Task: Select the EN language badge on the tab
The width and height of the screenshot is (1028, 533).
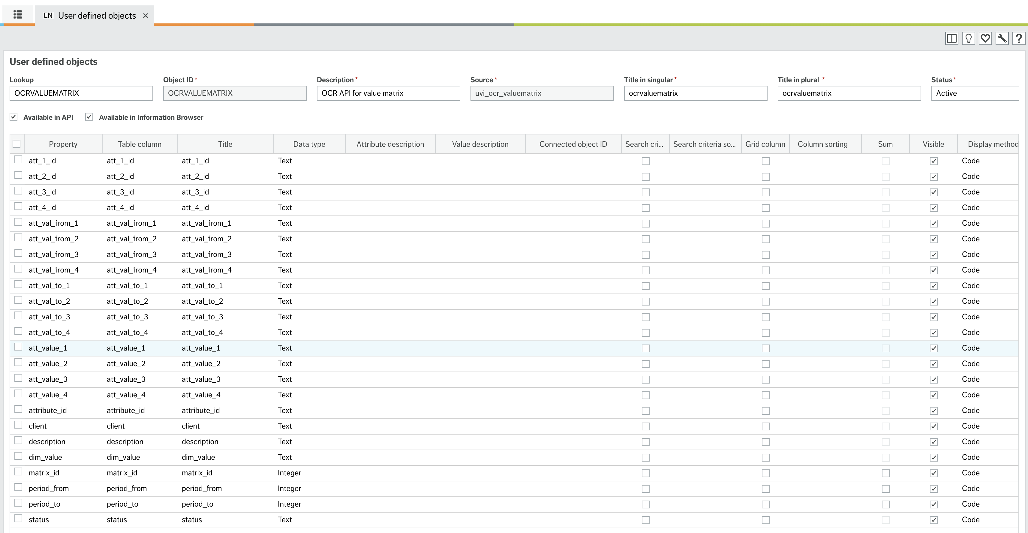Action: (x=48, y=15)
